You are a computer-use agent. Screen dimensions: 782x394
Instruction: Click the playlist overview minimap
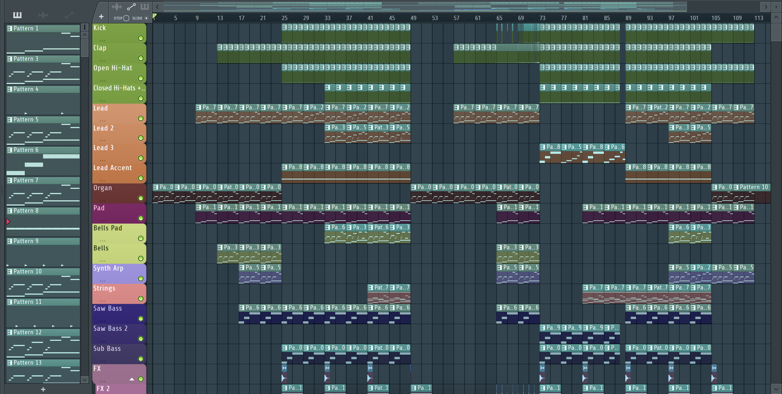(425, 7)
